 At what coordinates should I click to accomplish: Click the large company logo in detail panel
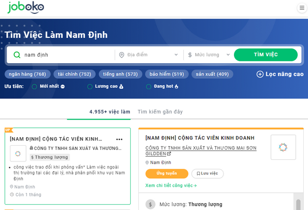coord(283,147)
